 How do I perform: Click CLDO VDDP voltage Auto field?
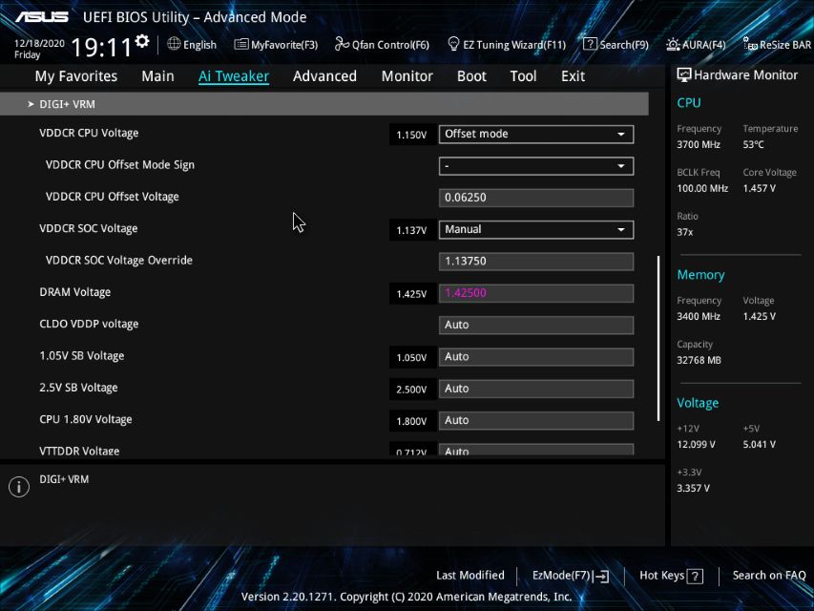pos(535,326)
